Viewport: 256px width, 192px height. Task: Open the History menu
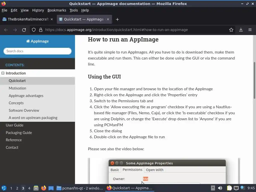click(38, 10)
